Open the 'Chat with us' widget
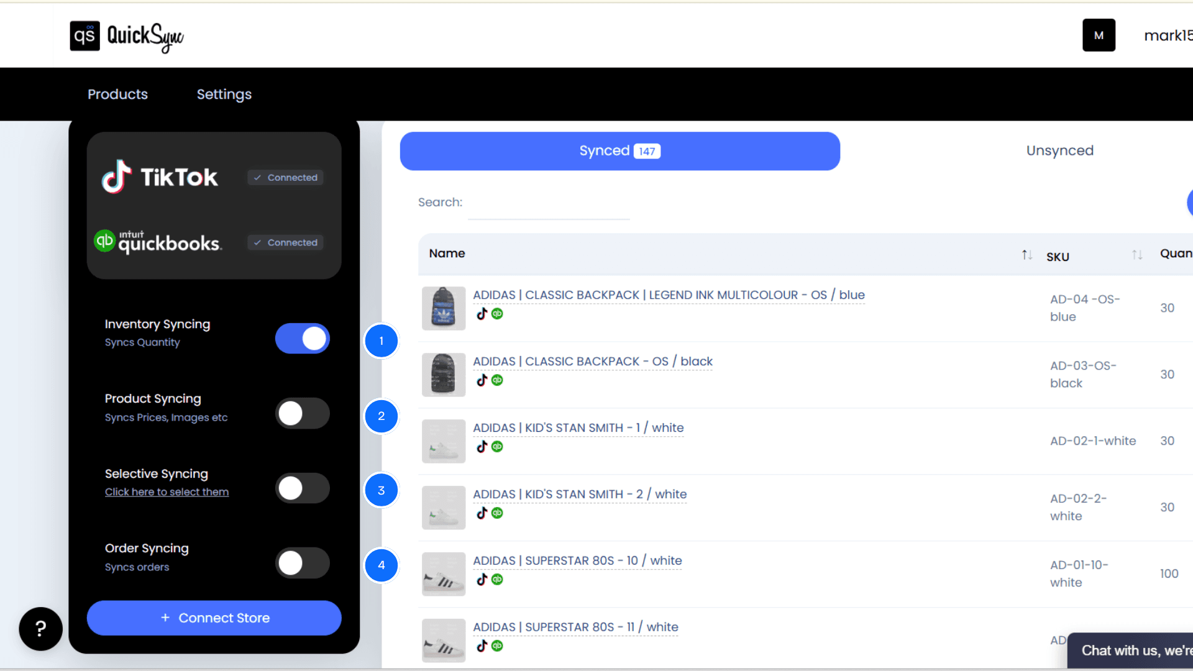The width and height of the screenshot is (1193, 671). pos(1130,650)
